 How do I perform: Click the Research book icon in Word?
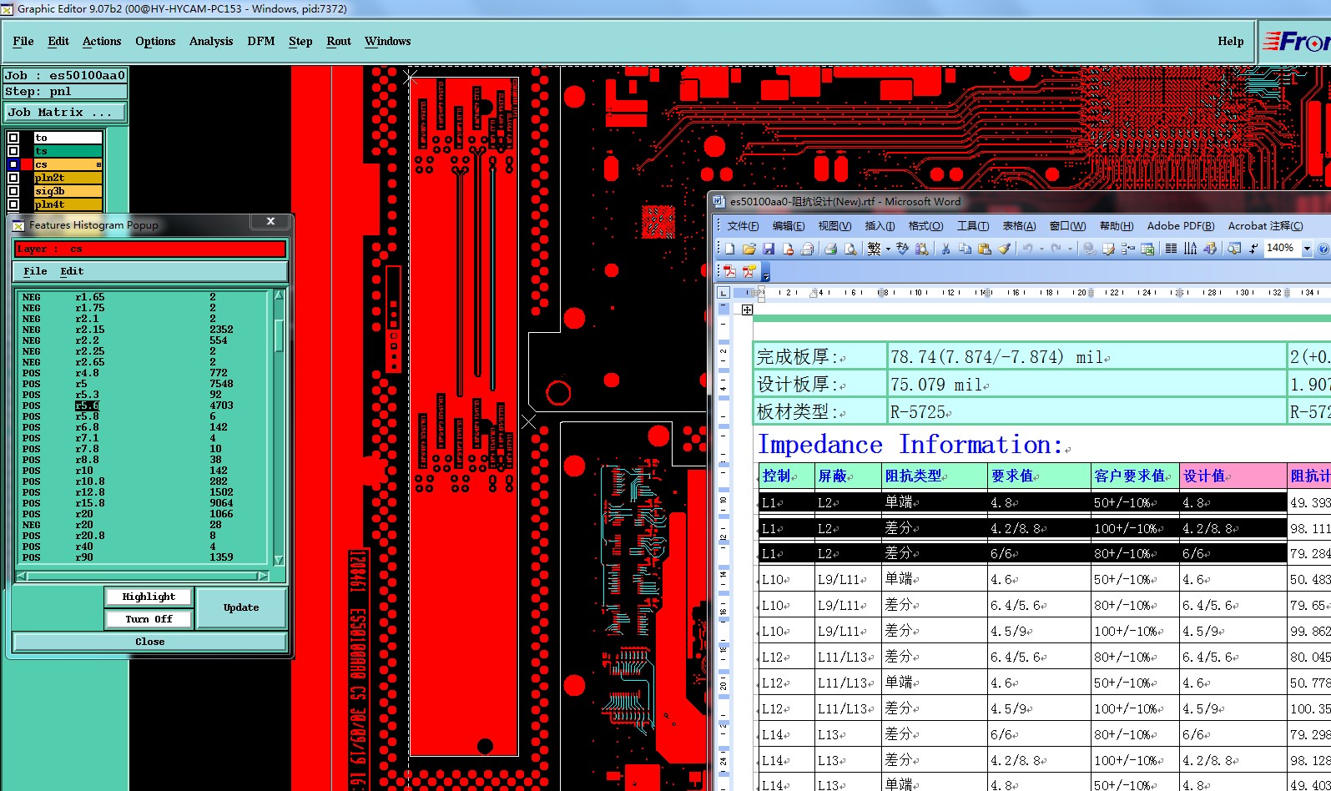pyautogui.click(x=921, y=249)
